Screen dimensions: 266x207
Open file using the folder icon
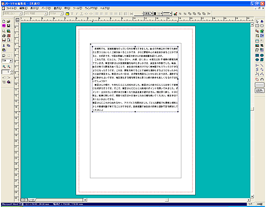9,21
